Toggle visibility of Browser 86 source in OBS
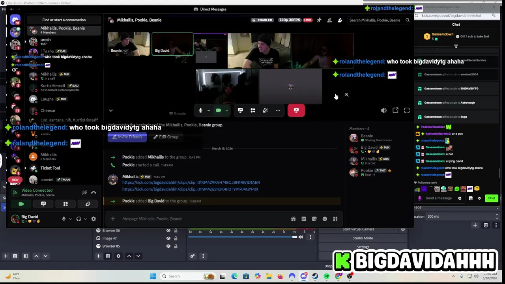Viewport: 505px width, 284px height. (168, 230)
